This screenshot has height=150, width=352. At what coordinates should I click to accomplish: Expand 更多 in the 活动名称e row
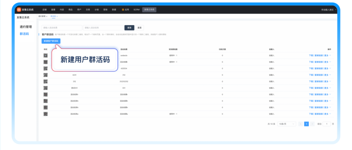click(x=328, y=114)
